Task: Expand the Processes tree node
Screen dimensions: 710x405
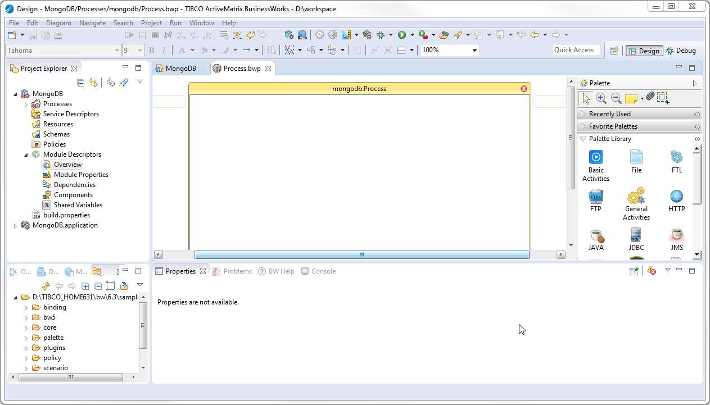Action: pos(26,104)
